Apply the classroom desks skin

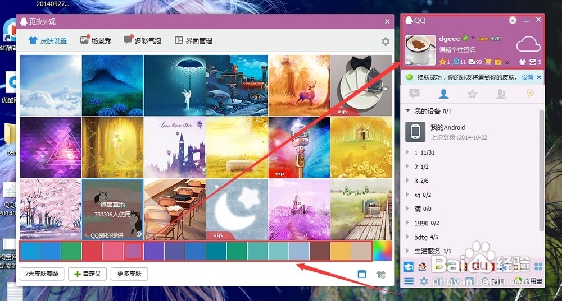point(175,209)
